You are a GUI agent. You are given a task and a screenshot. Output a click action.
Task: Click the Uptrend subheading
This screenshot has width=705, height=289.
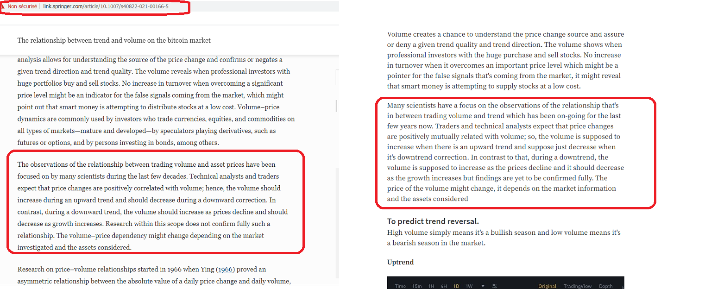coord(400,262)
